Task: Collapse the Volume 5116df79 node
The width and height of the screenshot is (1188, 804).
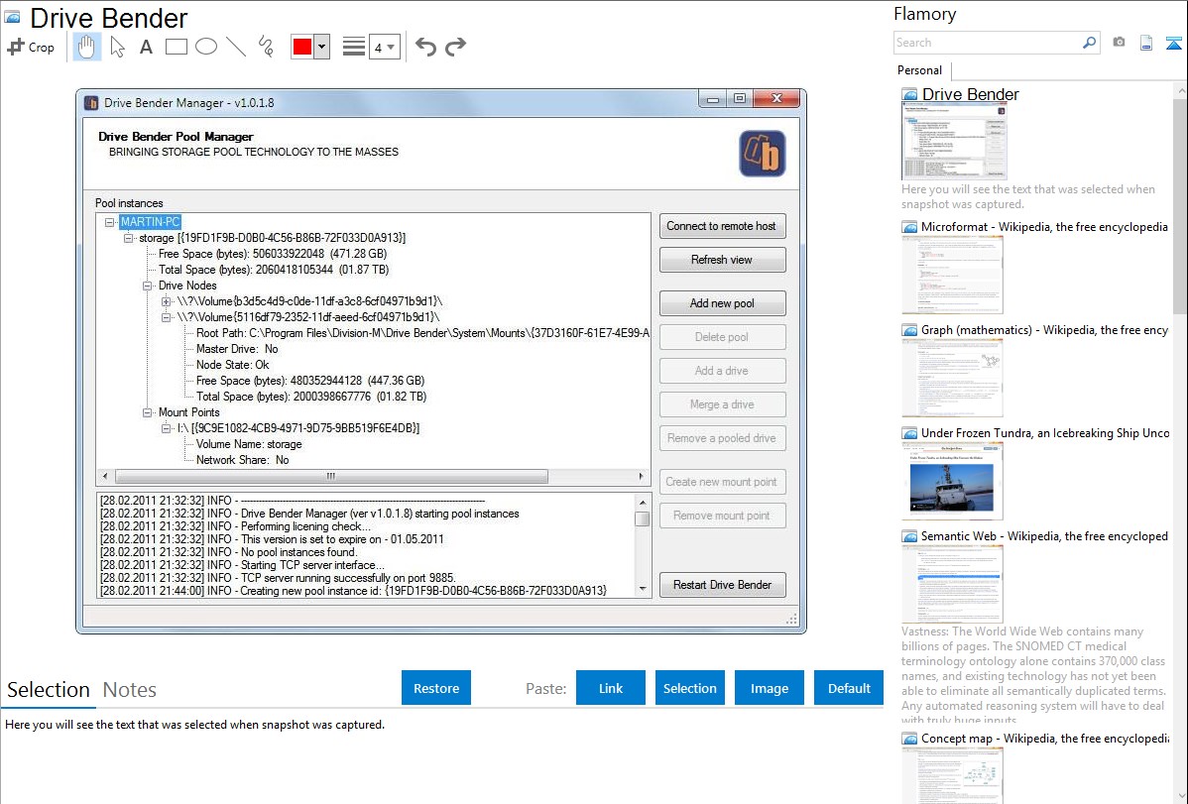Action: point(166,317)
